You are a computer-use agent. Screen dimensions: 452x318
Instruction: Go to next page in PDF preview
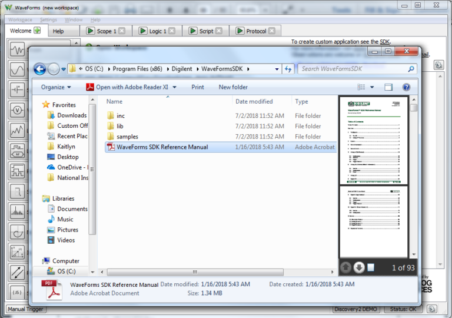pos(358,268)
